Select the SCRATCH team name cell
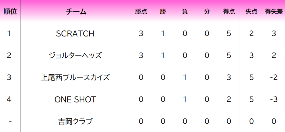The width and height of the screenshot is (285, 132). [75, 33]
